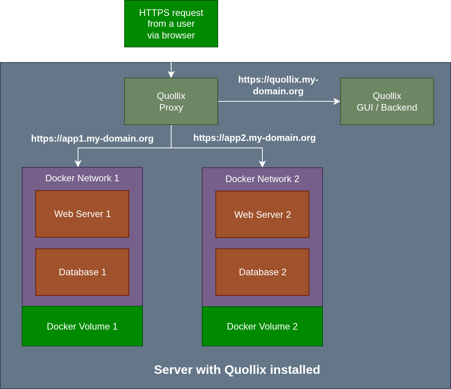Open the Quollix GUI / Backend block
This screenshot has height=389, width=451.
pyautogui.click(x=387, y=101)
